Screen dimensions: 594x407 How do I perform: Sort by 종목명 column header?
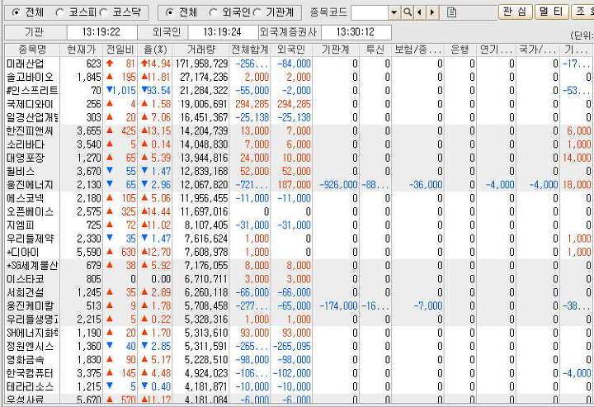[32, 50]
